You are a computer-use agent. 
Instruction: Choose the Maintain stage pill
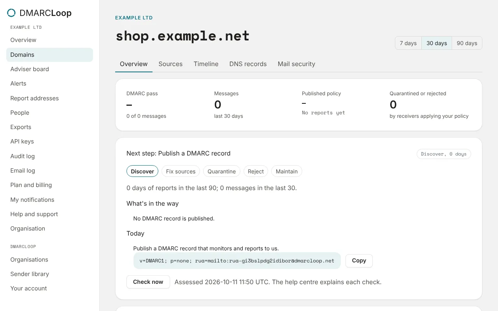287,171
